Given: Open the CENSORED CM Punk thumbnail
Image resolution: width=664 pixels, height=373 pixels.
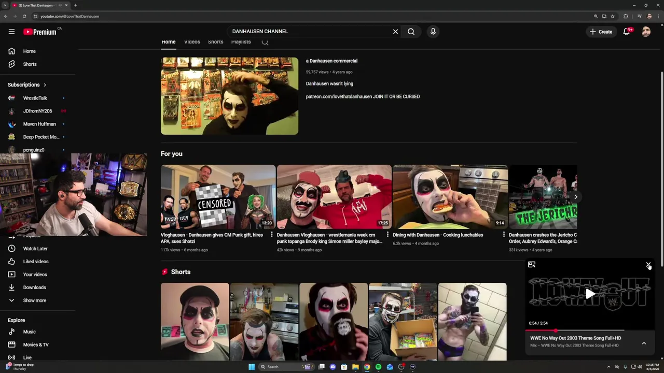Looking at the screenshot, I should pos(218,197).
